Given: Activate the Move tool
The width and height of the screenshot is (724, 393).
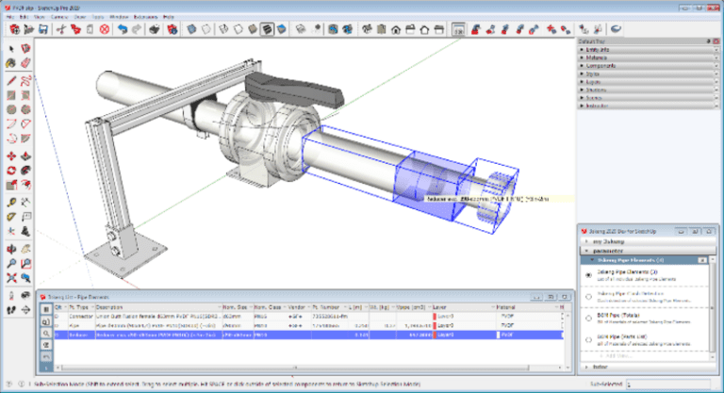Looking at the screenshot, I should 11,156.
